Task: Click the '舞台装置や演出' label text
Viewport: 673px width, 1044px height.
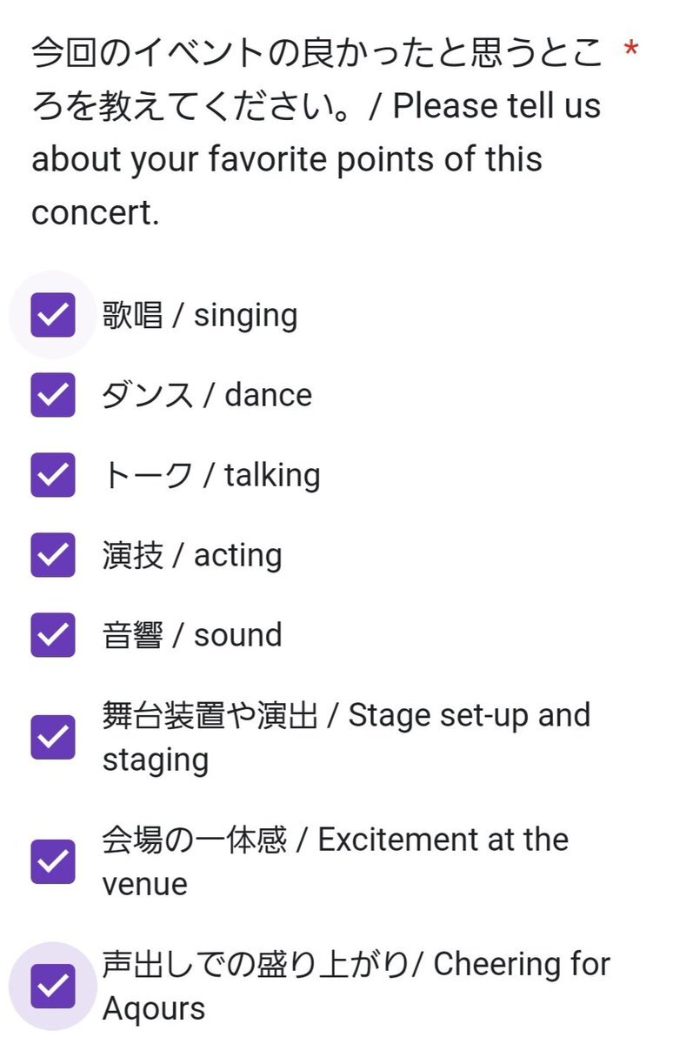Action: (x=210, y=715)
